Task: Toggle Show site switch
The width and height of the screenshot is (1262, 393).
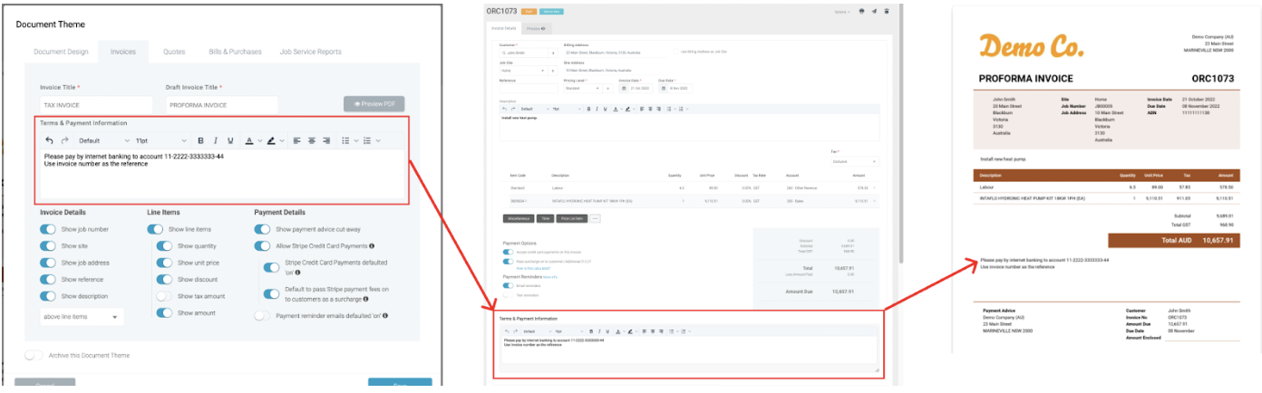Action: (x=48, y=245)
